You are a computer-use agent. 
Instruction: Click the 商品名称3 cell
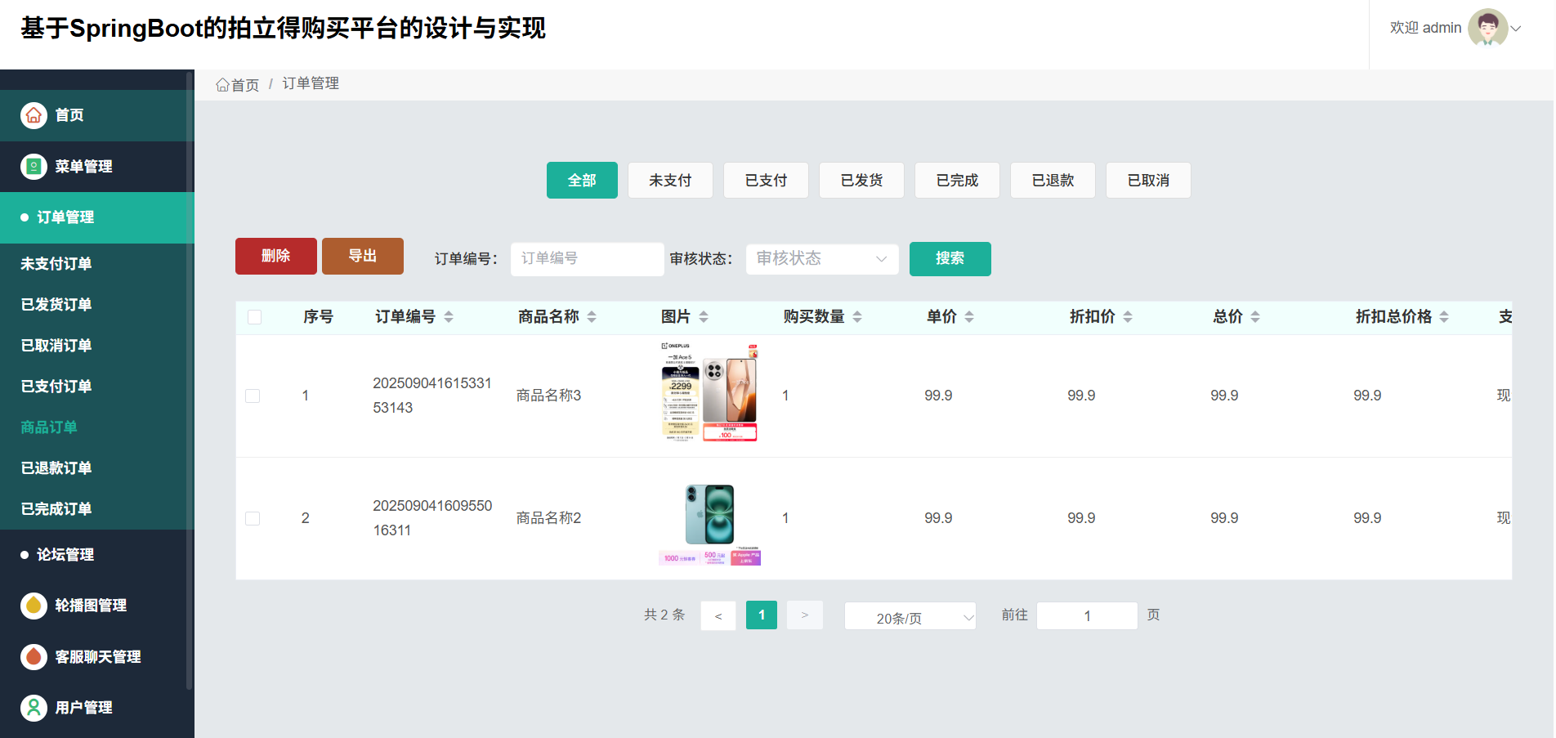click(x=548, y=396)
